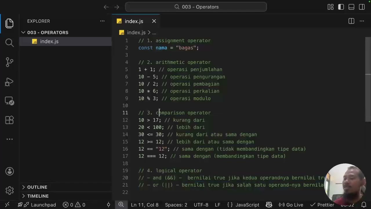
Task: Select encoding via UTF-8
Action: pyautogui.click(x=201, y=205)
